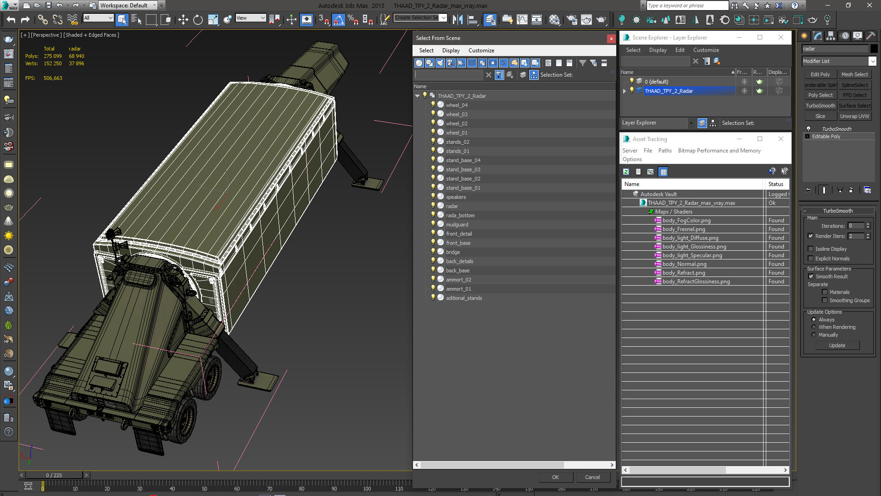Select the When Rendering update option
The width and height of the screenshot is (881, 496).
click(x=814, y=327)
